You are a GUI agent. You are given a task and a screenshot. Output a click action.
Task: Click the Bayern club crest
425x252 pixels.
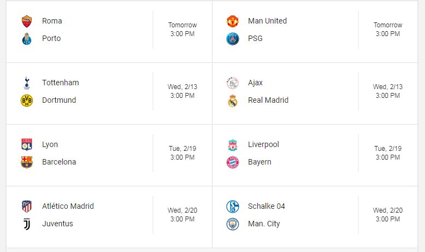[233, 162]
